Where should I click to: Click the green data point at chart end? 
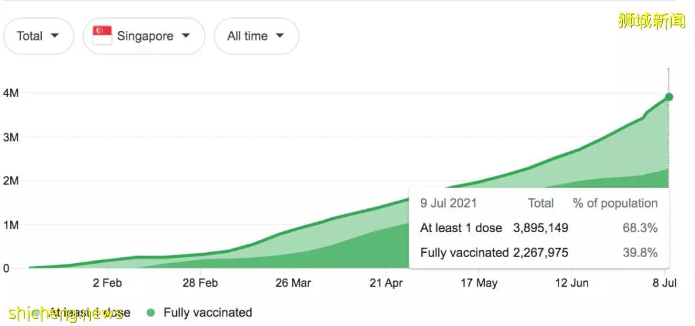tap(669, 97)
